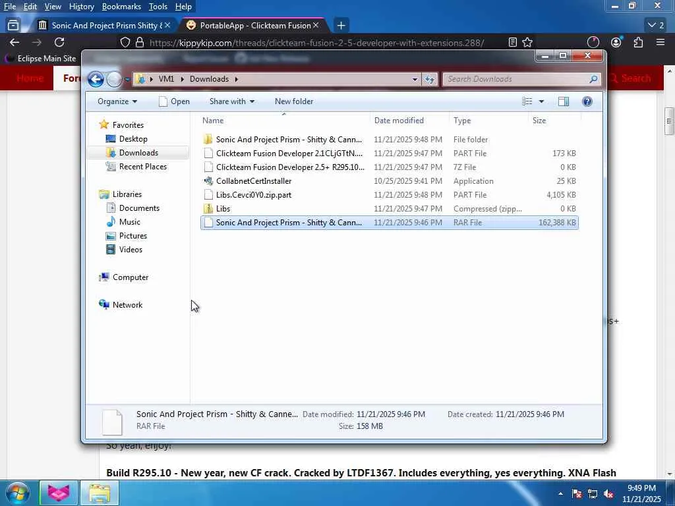Viewport: 675px width, 506px height.
Task: Open Windows Explorer from taskbar
Action: 100,493
